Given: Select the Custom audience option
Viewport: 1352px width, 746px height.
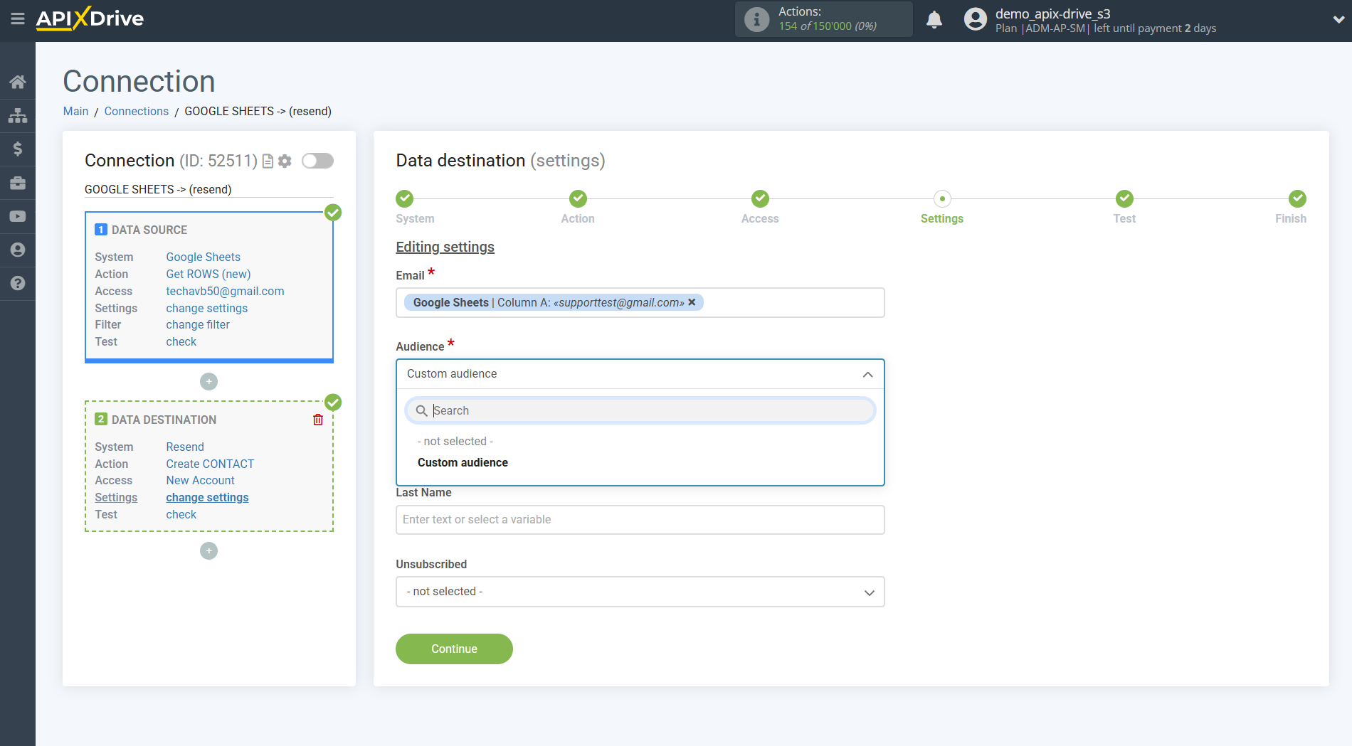Looking at the screenshot, I should [463, 462].
